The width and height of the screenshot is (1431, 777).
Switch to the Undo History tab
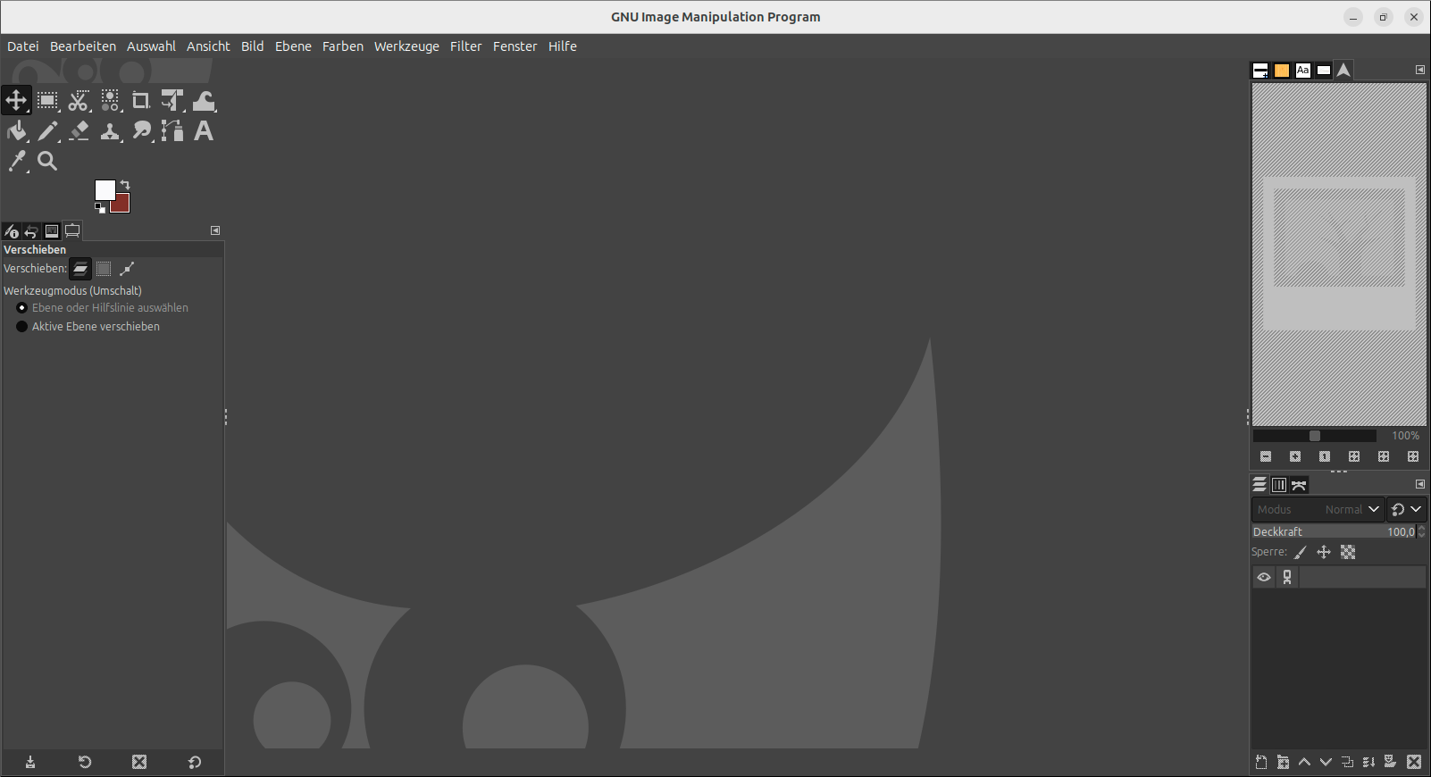click(x=31, y=231)
